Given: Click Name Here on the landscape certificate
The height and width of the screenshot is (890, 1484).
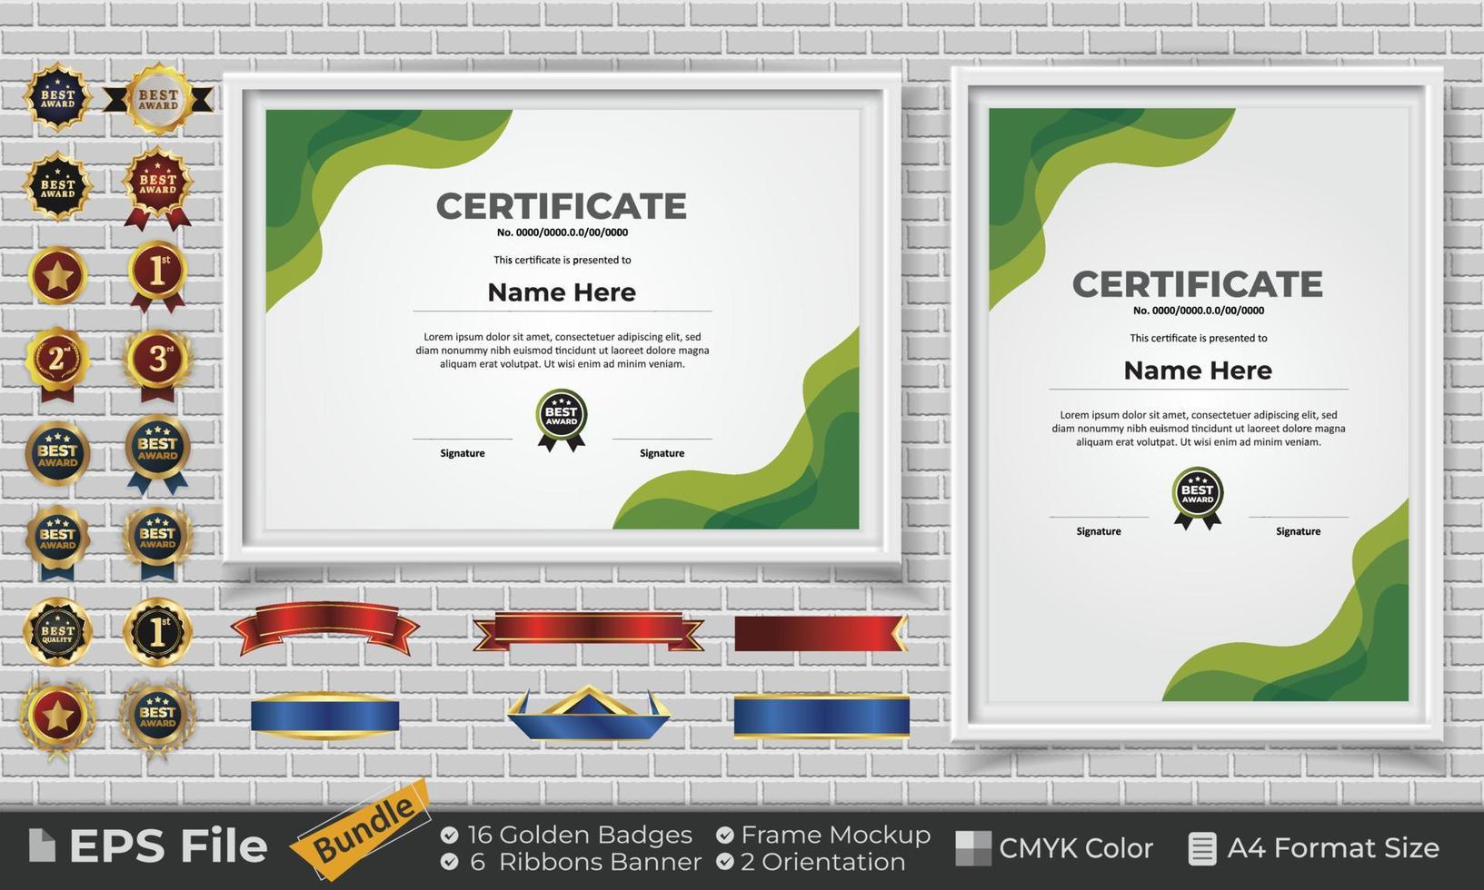Looking at the screenshot, I should pos(562,292).
